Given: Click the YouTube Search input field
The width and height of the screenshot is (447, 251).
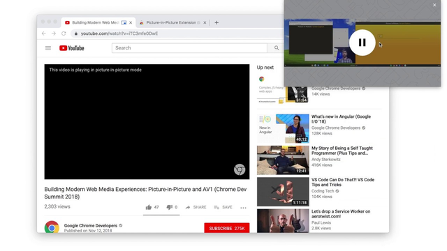Looking at the screenshot, I should click(x=189, y=48).
